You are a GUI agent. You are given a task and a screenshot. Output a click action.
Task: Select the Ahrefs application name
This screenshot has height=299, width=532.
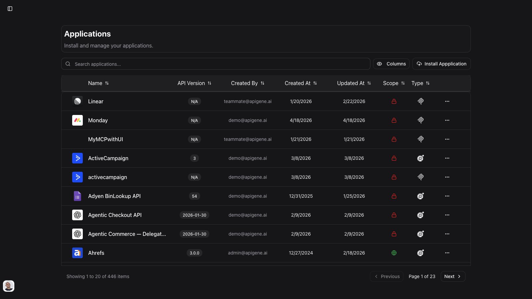[x=96, y=253]
